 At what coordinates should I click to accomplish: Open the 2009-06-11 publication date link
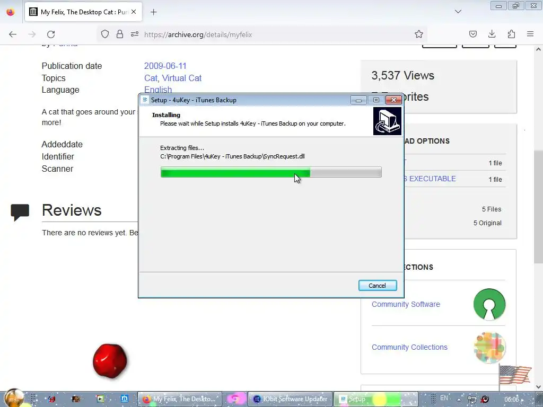pyautogui.click(x=165, y=66)
